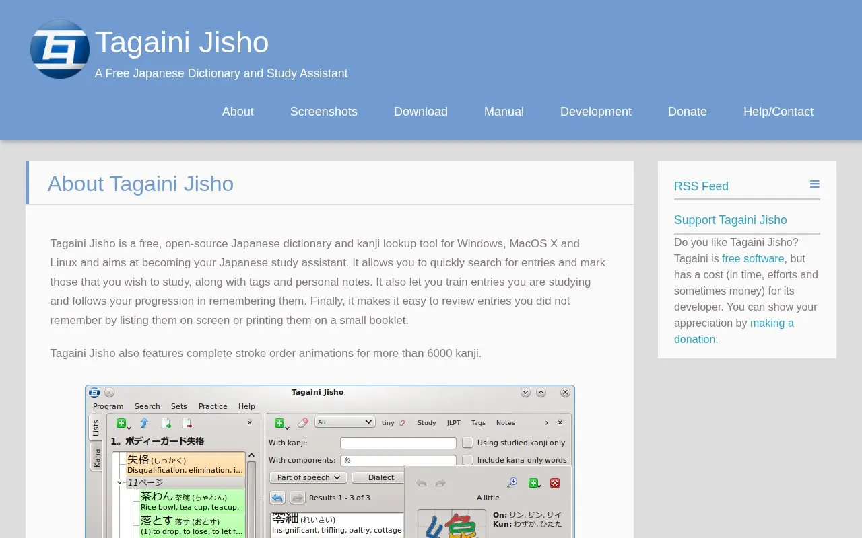The height and width of the screenshot is (538, 862).
Task: Click the red close icon in kanji popup
Action: coord(555,483)
